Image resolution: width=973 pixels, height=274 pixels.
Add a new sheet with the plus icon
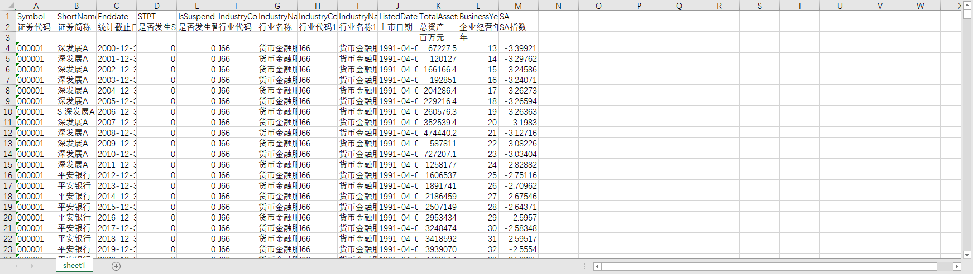coord(116,266)
